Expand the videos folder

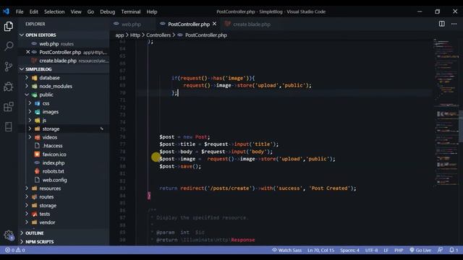click(50, 137)
